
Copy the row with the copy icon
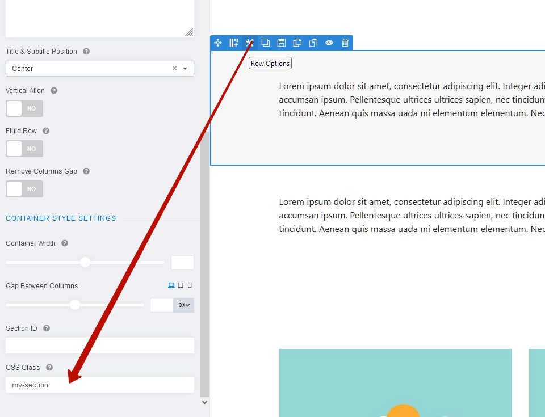[x=297, y=43]
